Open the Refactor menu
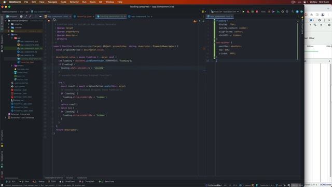Image resolution: width=332 pixels, height=187 pixels. click(74, 2)
